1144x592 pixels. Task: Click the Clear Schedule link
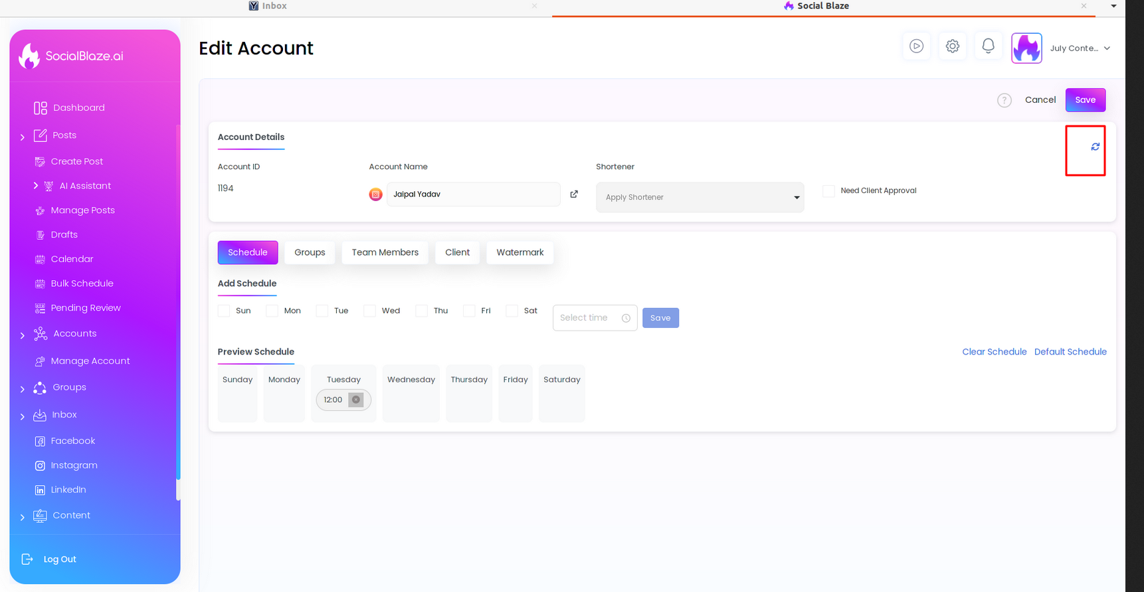click(994, 352)
